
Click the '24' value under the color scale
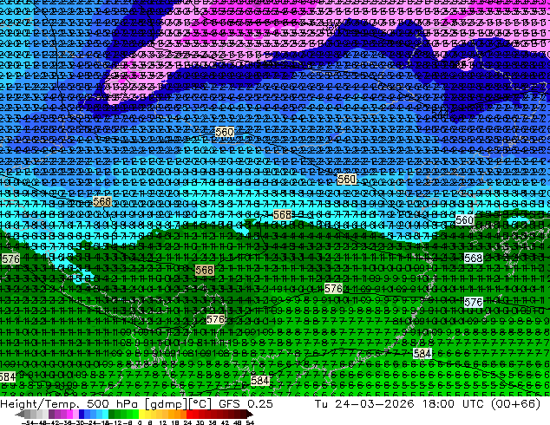tap(187, 422)
